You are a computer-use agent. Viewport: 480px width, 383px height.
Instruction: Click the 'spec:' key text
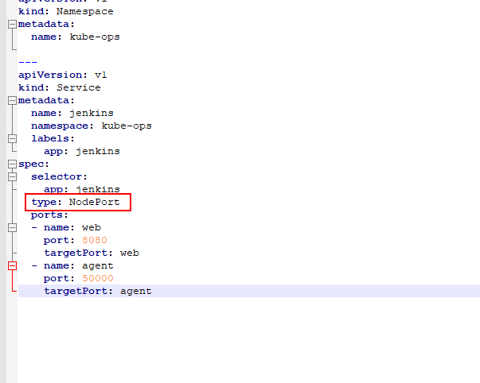point(34,164)
